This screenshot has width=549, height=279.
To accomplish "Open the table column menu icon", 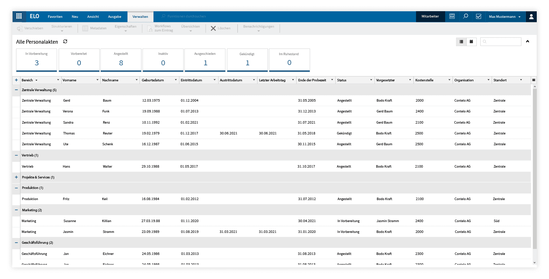I will [x=534, y=80].
